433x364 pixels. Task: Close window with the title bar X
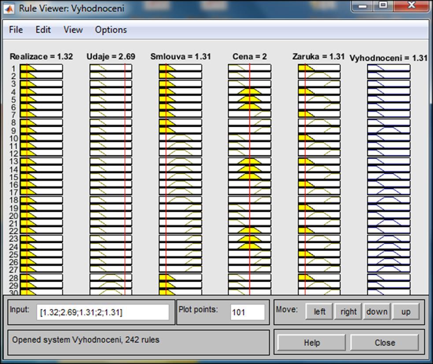pos(411,6)
